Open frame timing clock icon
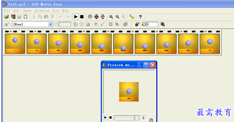Viewport: 234px width, 122px height. 90,17
